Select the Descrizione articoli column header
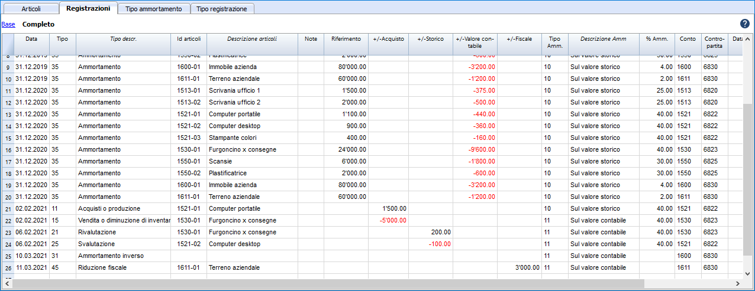The image size is (755, 291). tap(252, 39)
